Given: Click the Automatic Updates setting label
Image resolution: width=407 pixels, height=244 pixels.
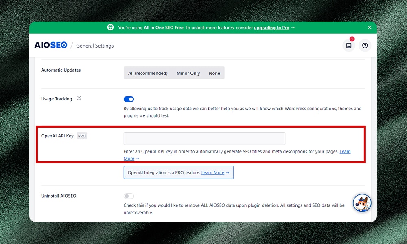Looking at the screenshot, I should point(61,70).
